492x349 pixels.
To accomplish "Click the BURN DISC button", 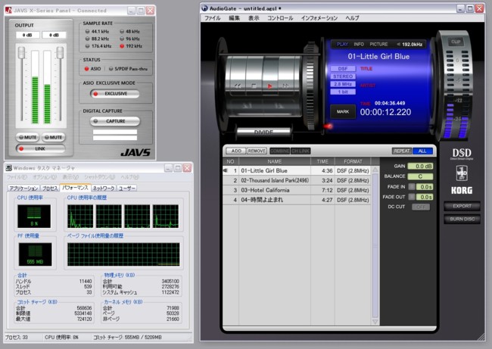I will pos(462,219).
